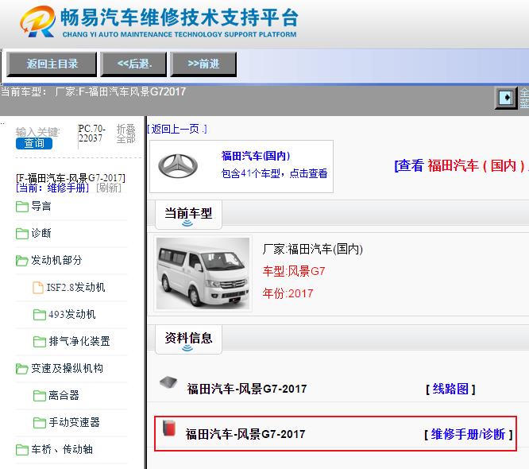Select ISF2.8发动机 in the tree

[76, 287]
